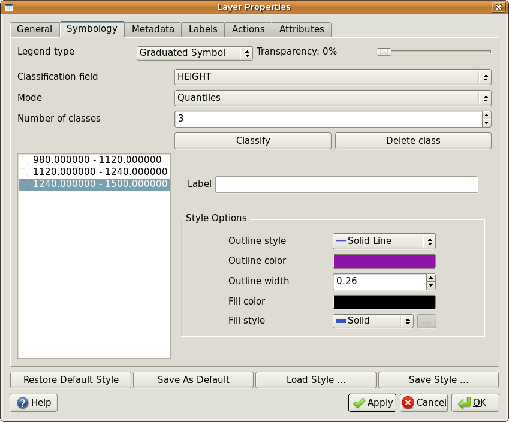Image resolution: width=509 pixels, height=422 pixels.
Task: Remove a class using Delete class
Action: (x=412, y=140)
